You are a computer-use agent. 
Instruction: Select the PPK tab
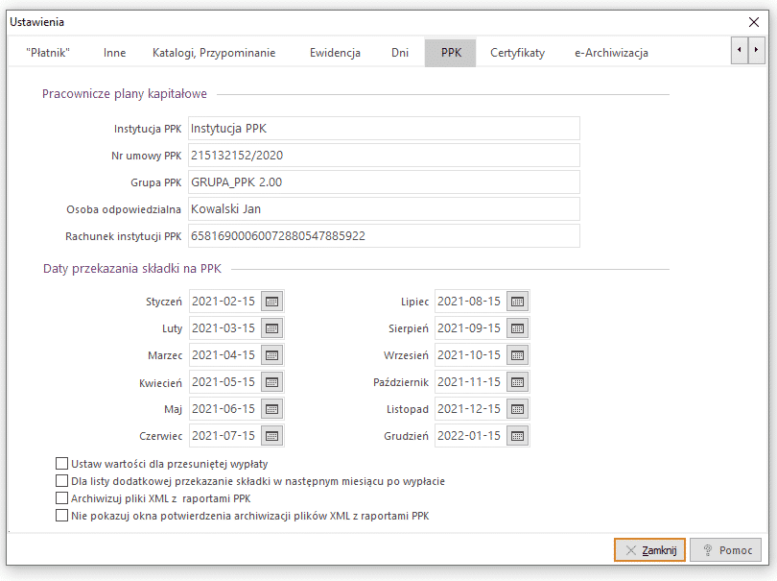(451, 53)
